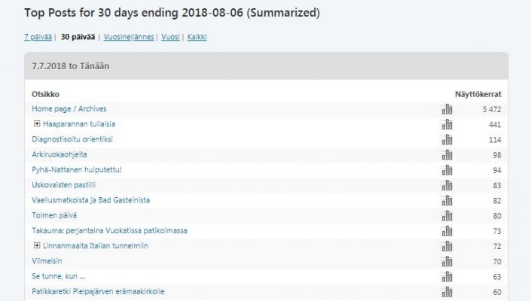Open chart icon for Toimen päivä row
The image size is (531, 301).
point(447,215)
